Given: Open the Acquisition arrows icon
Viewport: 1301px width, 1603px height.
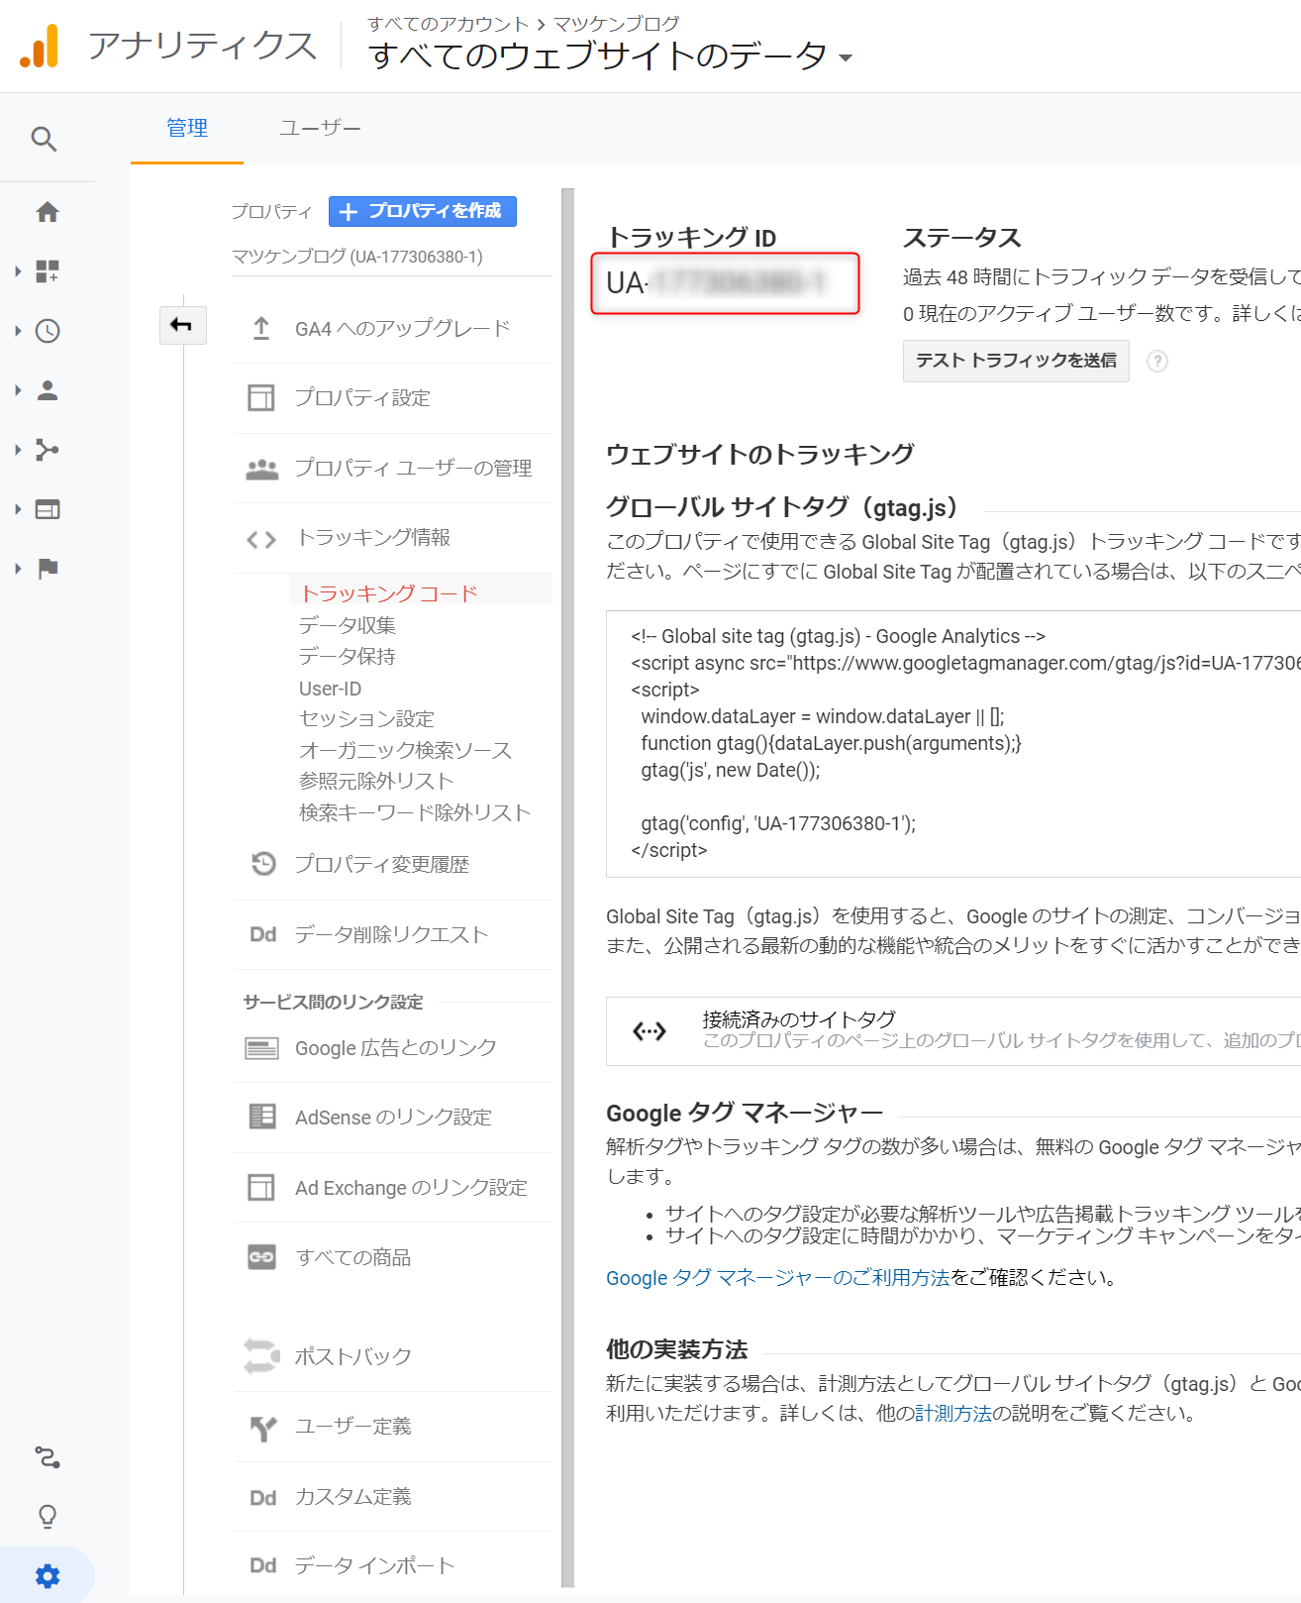Looking at the screenshot, I should click(x=48, y=450).
